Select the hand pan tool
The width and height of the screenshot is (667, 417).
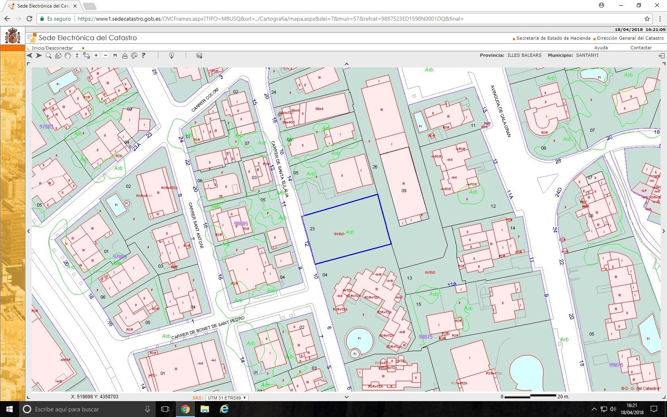click(67, 56)
